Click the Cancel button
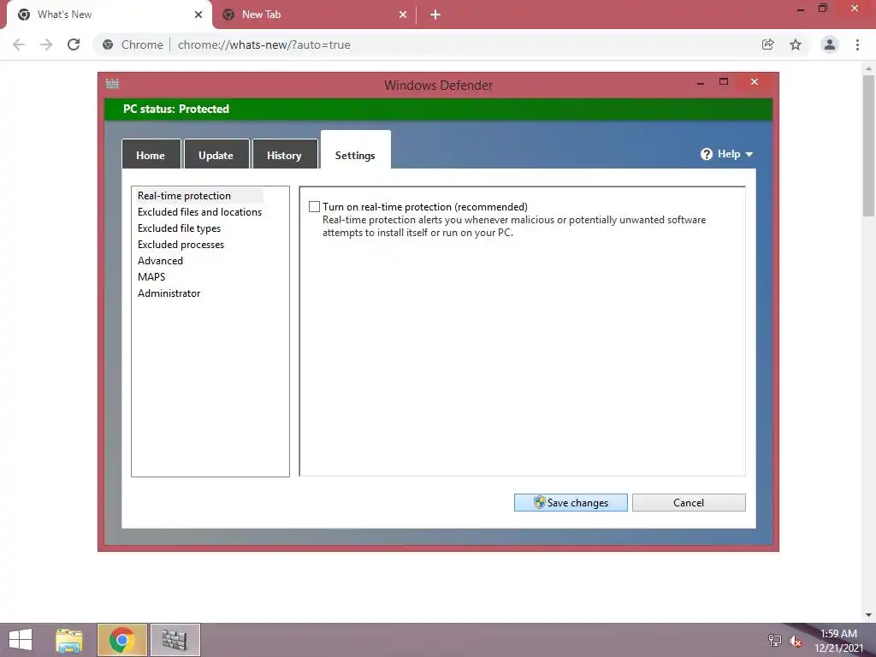This screenshot has width=876, height=657. [x=689, y=502]
